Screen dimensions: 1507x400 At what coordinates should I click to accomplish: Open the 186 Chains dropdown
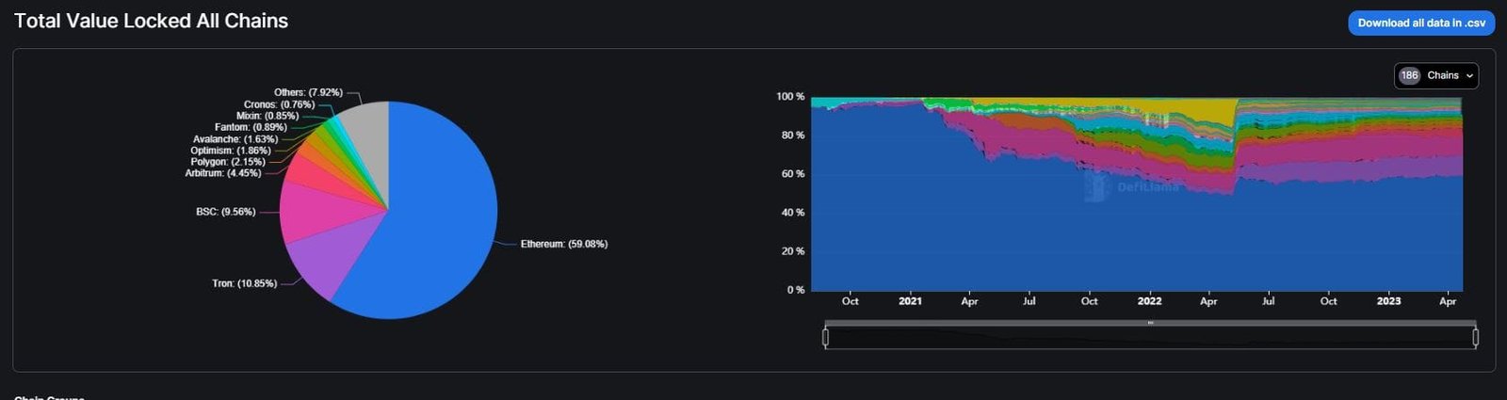pos(1436,75)
